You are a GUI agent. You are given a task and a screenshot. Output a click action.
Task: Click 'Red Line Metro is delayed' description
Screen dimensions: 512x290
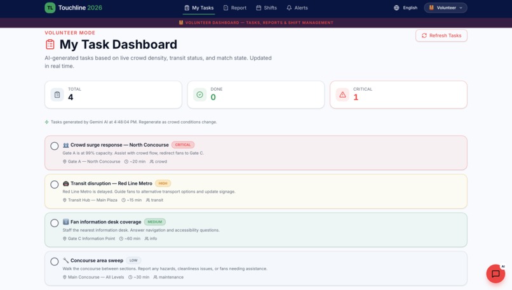[149, 192]
